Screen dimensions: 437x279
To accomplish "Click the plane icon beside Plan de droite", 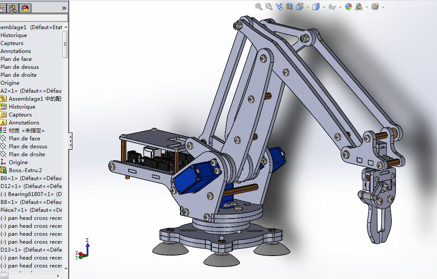I will pos(4,154).
